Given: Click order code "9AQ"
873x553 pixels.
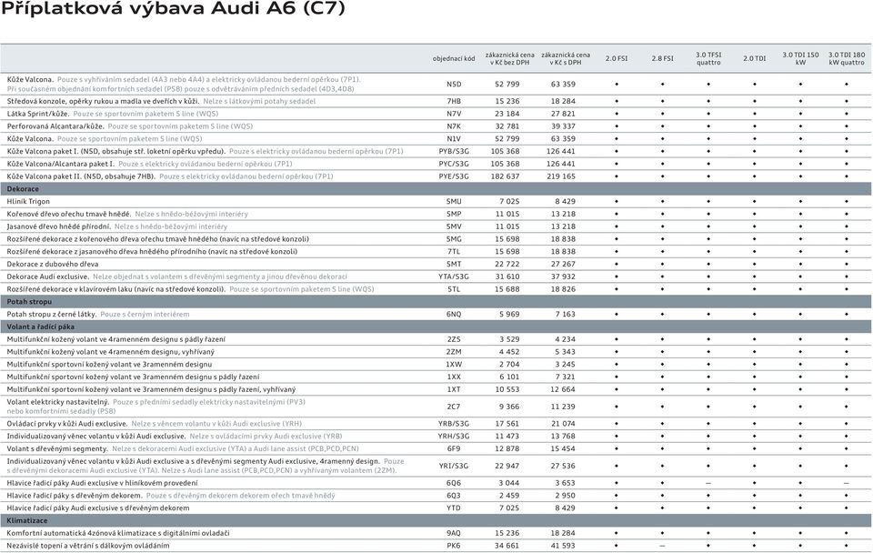Looking at the screenshot, I should (454, 533).
